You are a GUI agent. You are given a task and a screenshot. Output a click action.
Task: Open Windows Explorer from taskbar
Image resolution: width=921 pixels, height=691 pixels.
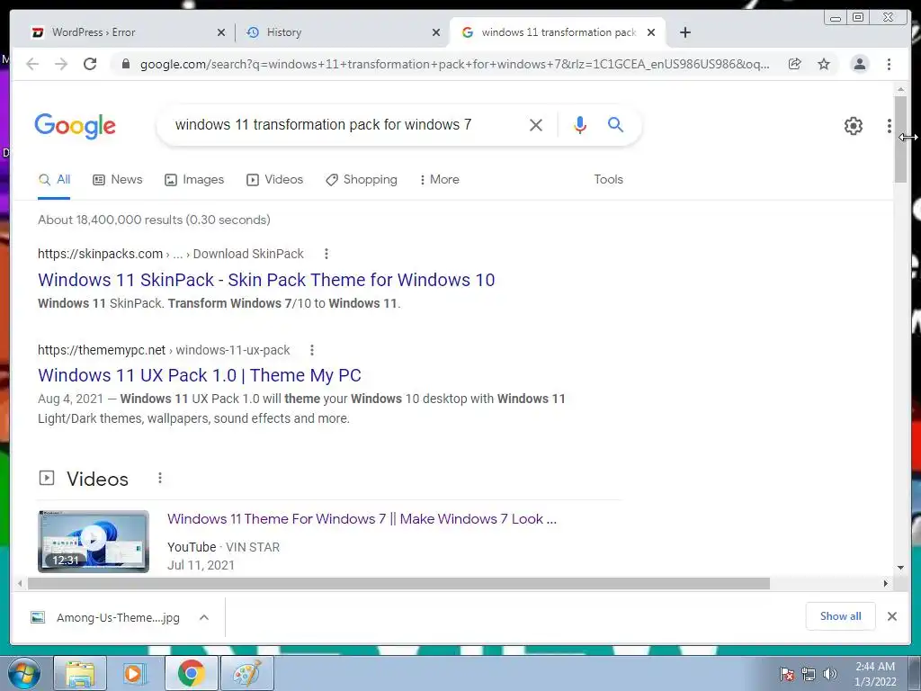[80, 673]
